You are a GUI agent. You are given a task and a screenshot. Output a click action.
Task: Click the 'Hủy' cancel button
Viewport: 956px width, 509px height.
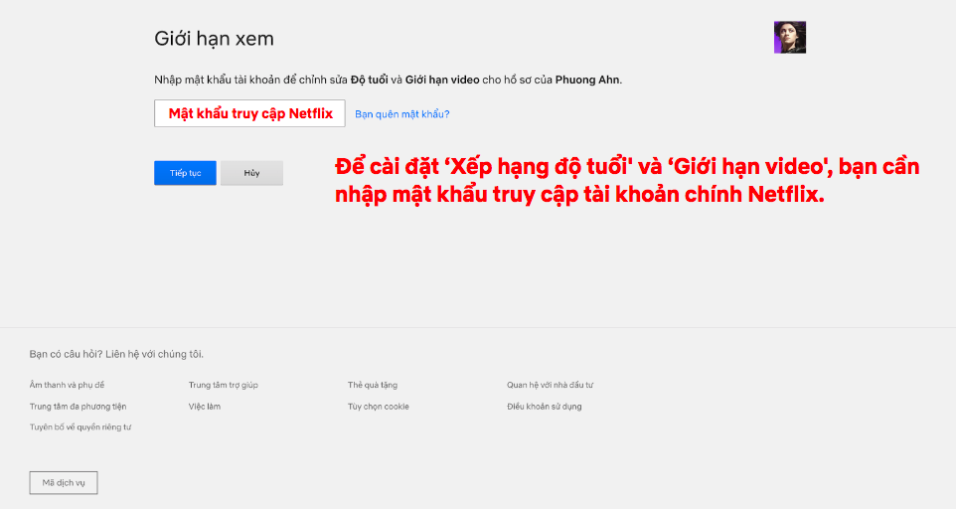click(x=251, y=173)
